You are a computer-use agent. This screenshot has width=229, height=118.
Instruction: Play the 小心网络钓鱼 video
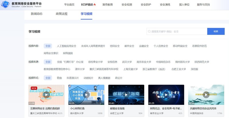86,95
